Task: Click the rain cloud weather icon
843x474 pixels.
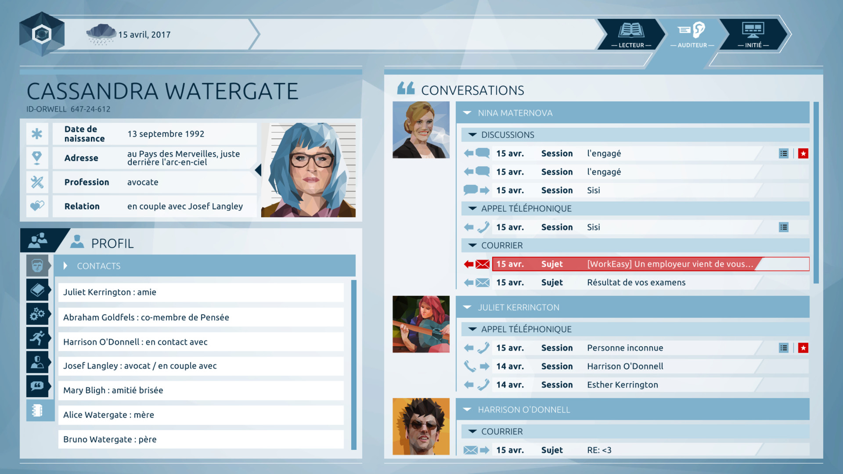Action: 101,34
